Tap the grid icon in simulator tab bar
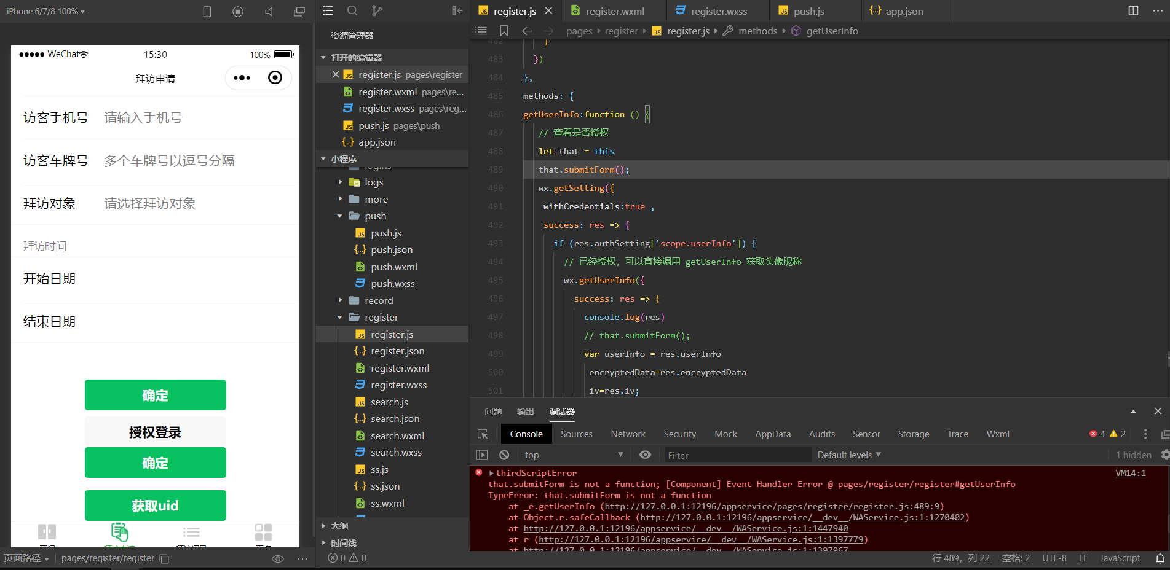The image size is (1170, 570). (x=263, y=532)
